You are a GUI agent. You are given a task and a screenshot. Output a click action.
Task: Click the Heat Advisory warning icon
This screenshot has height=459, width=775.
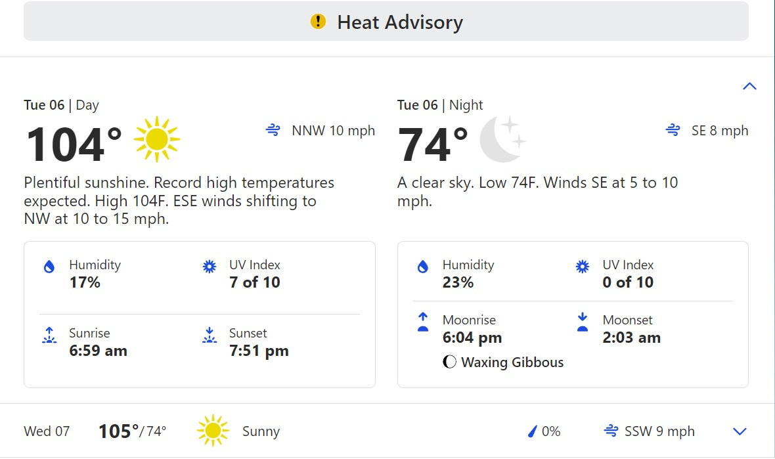pos(318,21)
